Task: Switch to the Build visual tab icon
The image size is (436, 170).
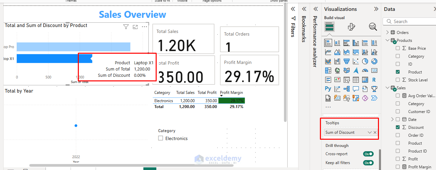Action: [329, 27]
